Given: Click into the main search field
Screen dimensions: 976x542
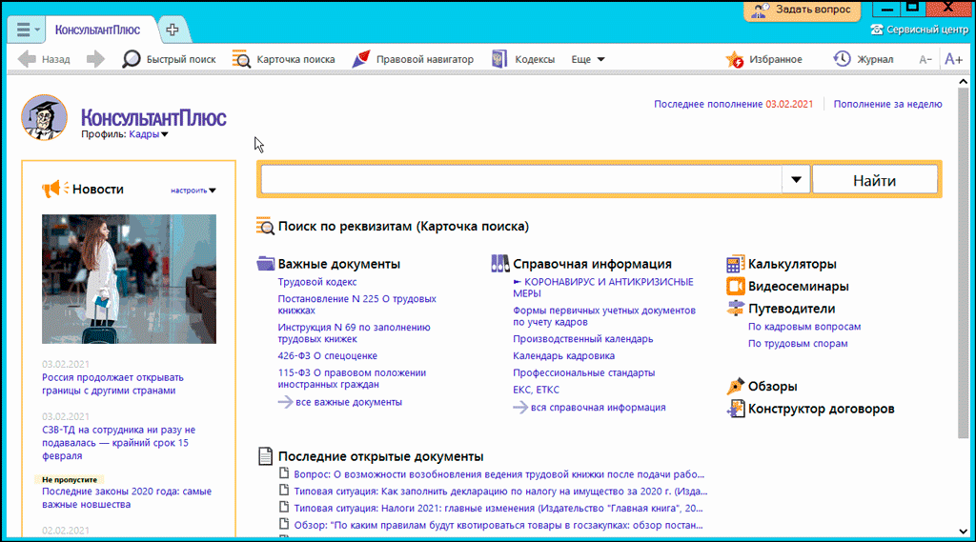Looking at the screenshot, I should [521, 180].
